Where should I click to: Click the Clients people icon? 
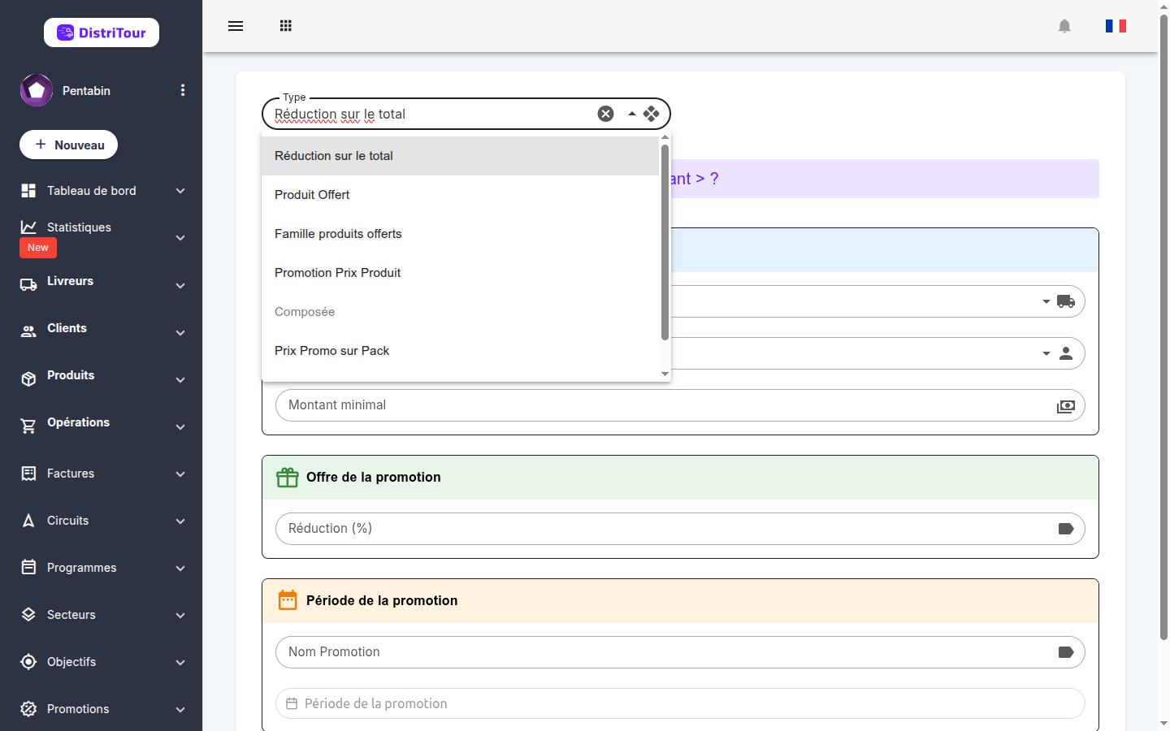pos(28,331)
